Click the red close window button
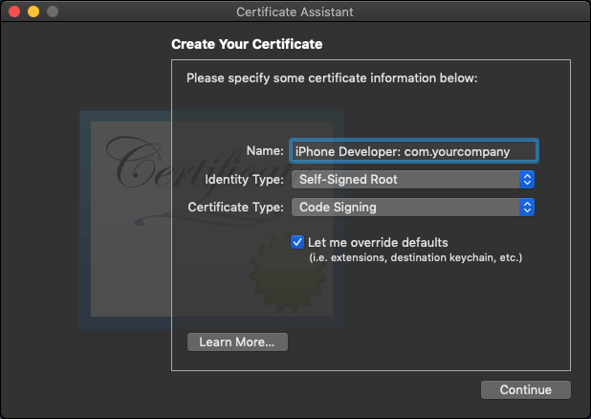 point(13,11)
